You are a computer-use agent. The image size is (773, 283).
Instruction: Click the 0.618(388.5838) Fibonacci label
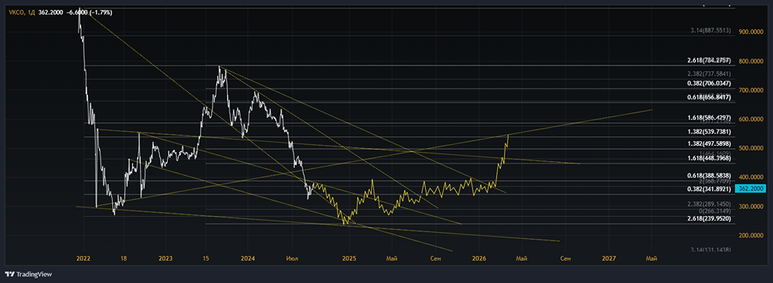pos(709,175)
